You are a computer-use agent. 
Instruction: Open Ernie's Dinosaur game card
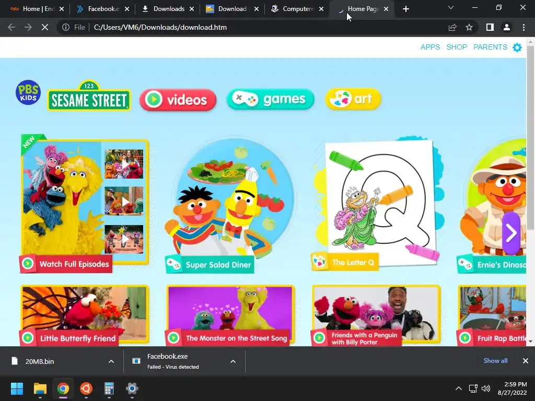(492, 206)
